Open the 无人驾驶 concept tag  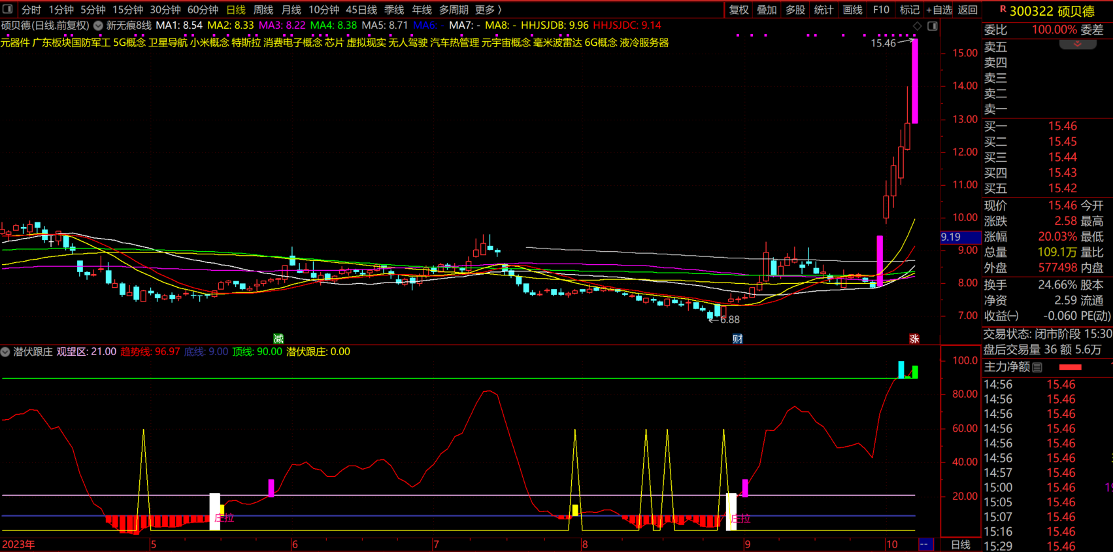click(408, 43)
